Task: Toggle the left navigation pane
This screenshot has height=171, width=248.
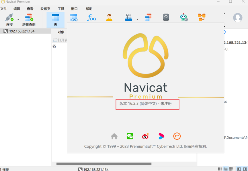Action: tap(239, 169)
